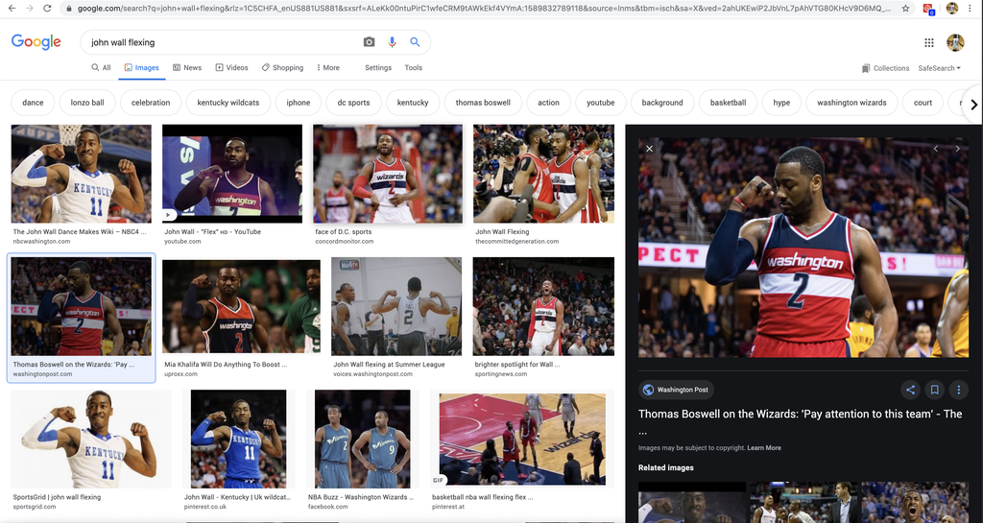Filter by the 'hype' chip
This screenshot has height=523, width=983.
click(781, 103)
